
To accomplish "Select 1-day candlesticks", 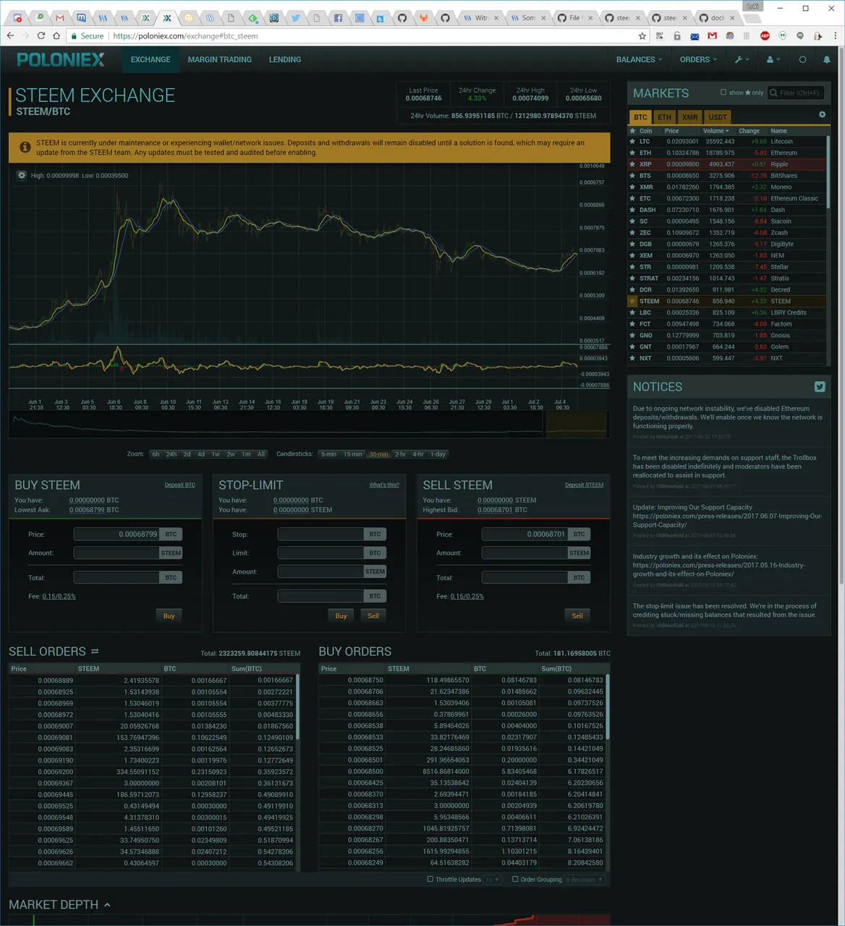I will [438, 454].
